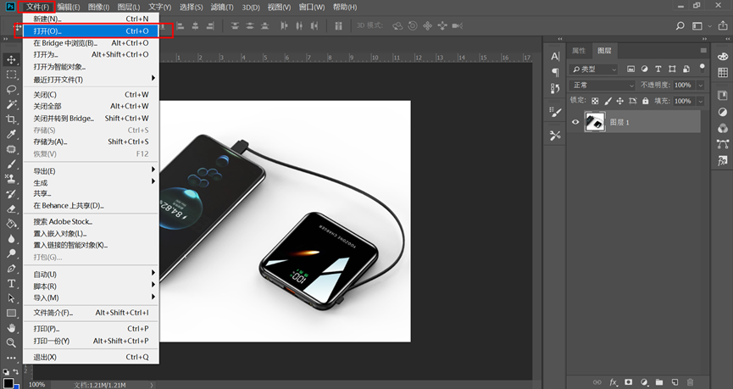Open the blend mode 正常 dropdown
The image size is (733, 389).
coord(603,86)
